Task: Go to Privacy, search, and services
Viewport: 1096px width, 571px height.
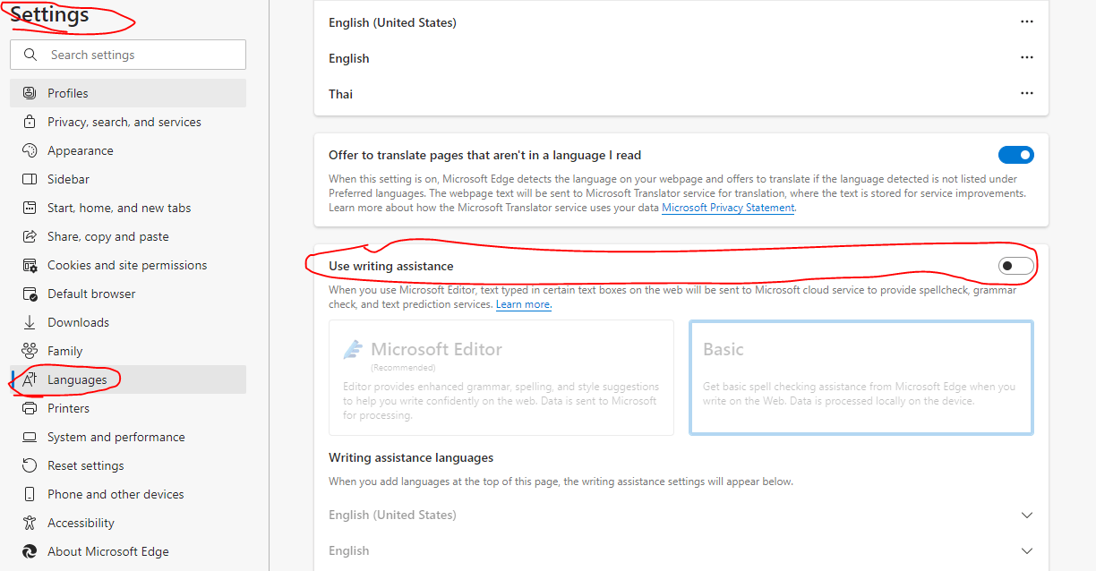Action: (x=128, y=122)
